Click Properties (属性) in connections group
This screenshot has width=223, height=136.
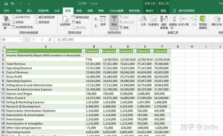[x=77, y=22]
